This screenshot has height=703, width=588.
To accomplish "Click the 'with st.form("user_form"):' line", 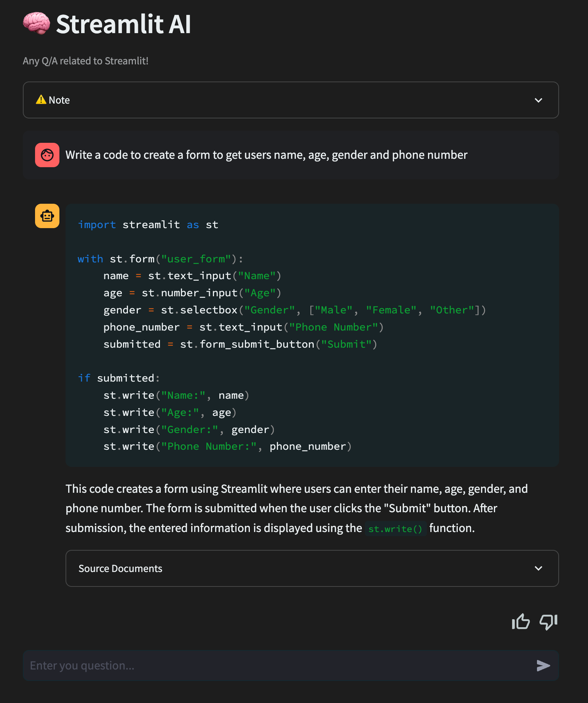I will [x=160, y=259].
